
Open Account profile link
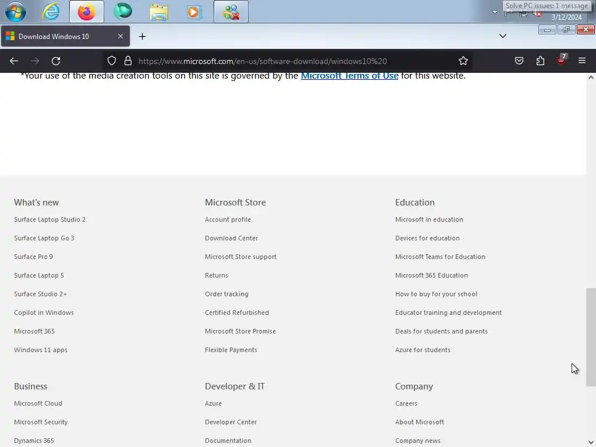point(228,219)
